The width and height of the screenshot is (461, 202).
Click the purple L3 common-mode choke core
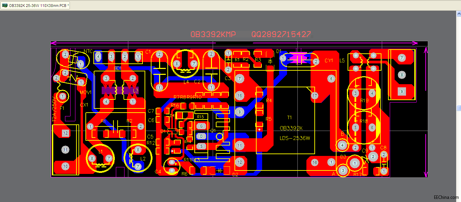(119, 90)
